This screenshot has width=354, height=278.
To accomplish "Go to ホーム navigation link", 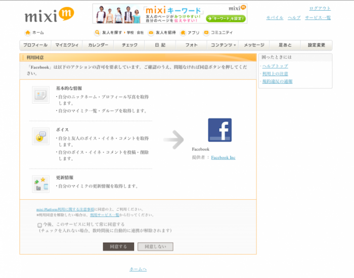I will pos(38,32).
